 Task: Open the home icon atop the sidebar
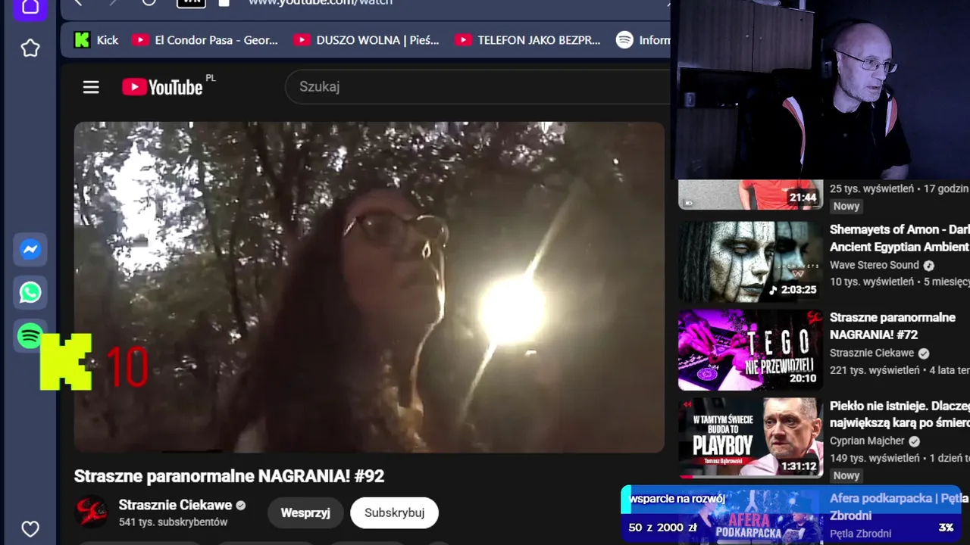click(30, 8)
